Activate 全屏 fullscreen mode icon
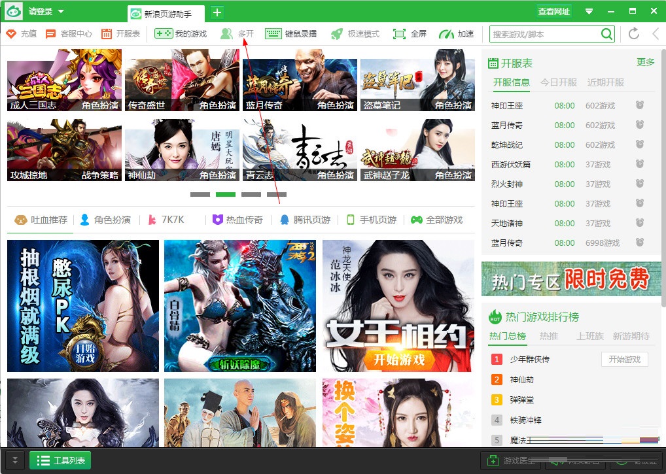 pos(409,33)
